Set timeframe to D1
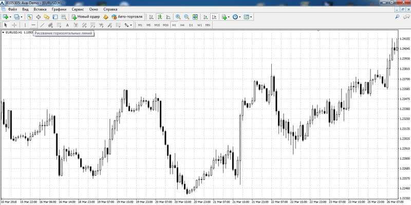Image resolution: width=411 pixels, height=205 pixels. (x=191, y=25)
